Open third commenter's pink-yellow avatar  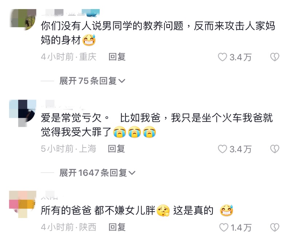(x=23, y=204)
